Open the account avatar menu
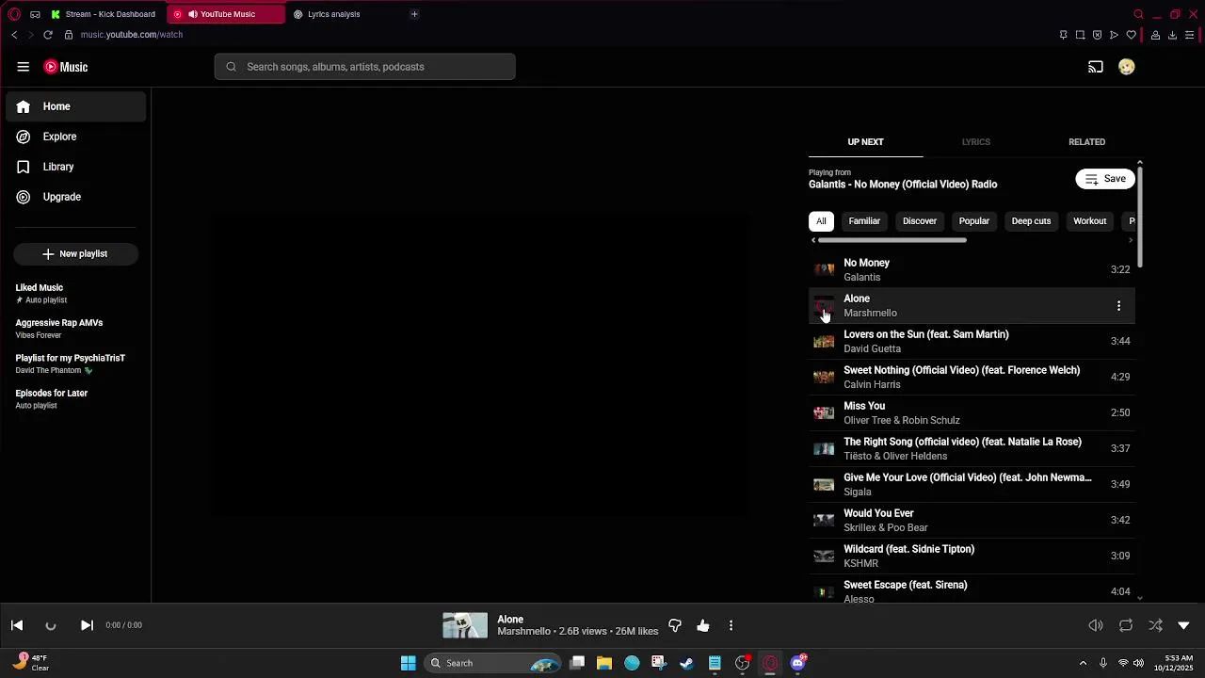 coord(1127,67)
